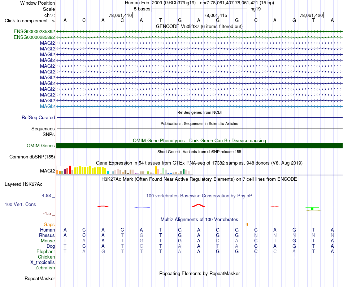This screenshot has height=287, width=343.
Task: Open the GENCODE V50lift37 track title
Action: tap(199, 26)
